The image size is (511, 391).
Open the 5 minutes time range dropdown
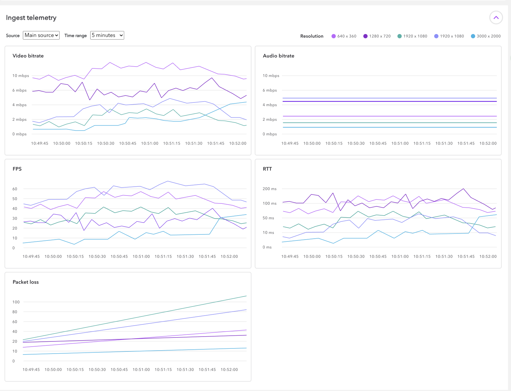pos(107,35)
